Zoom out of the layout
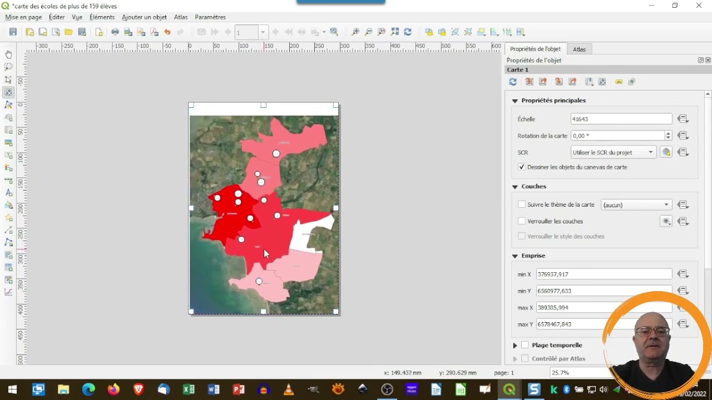712x400 pixels. pyautogui.click(x=368, y=32)
